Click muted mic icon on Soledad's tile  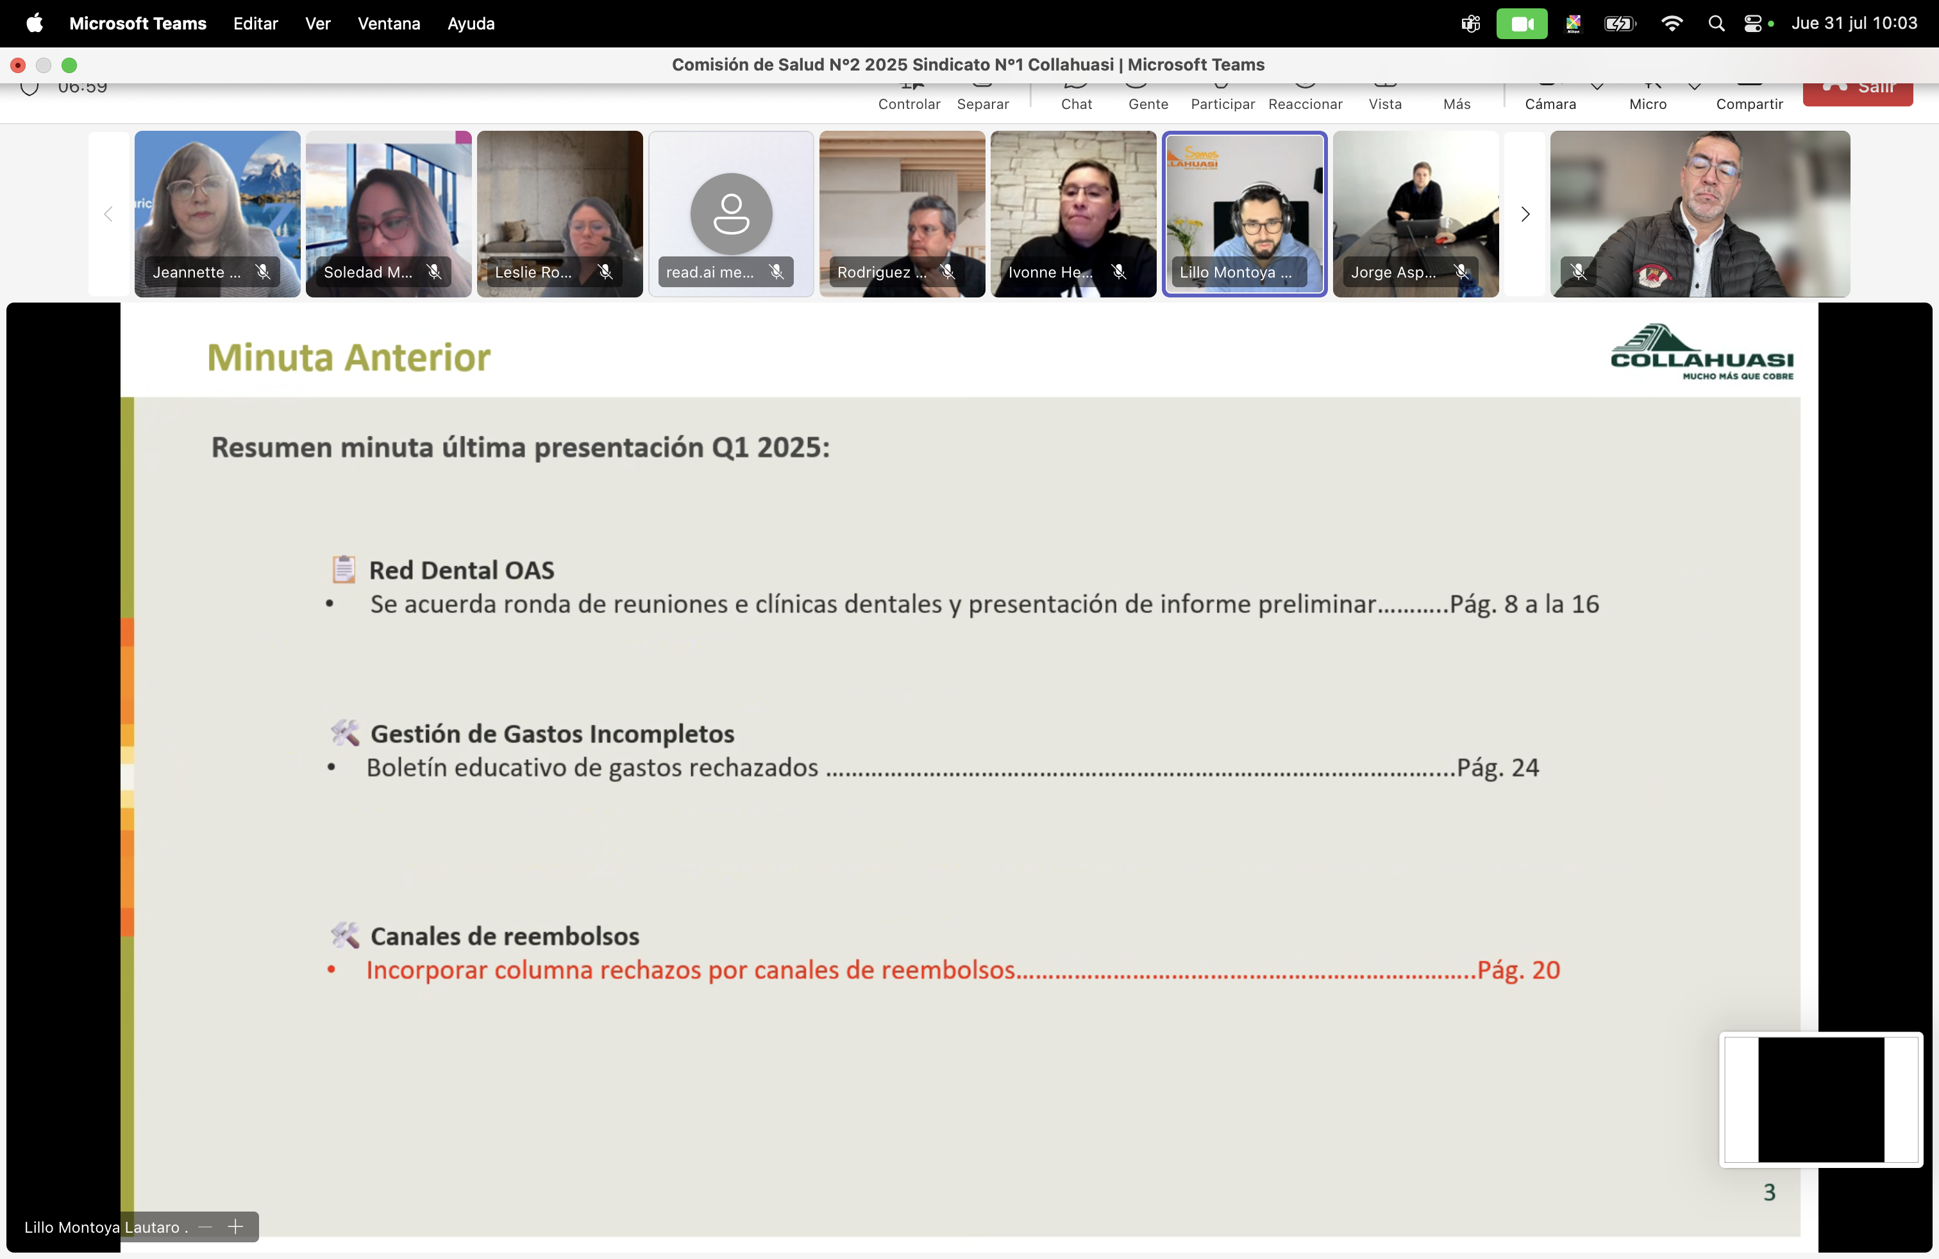click(434, 272)
